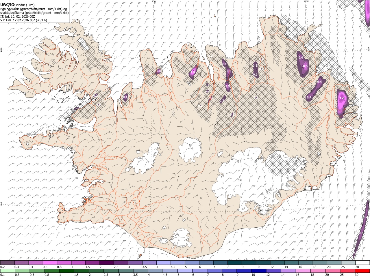The image size is (370, 277).
Task: Select the darkest green 1 swatch in lower legend row
Action: (x=67, y=271)
